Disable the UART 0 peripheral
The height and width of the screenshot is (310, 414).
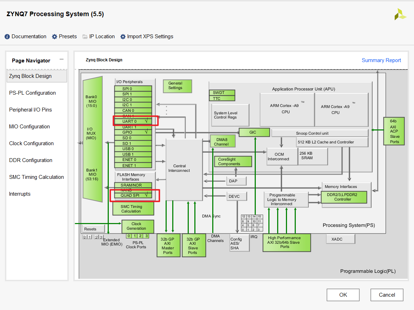pyautogui.click(x=133, y=121)
